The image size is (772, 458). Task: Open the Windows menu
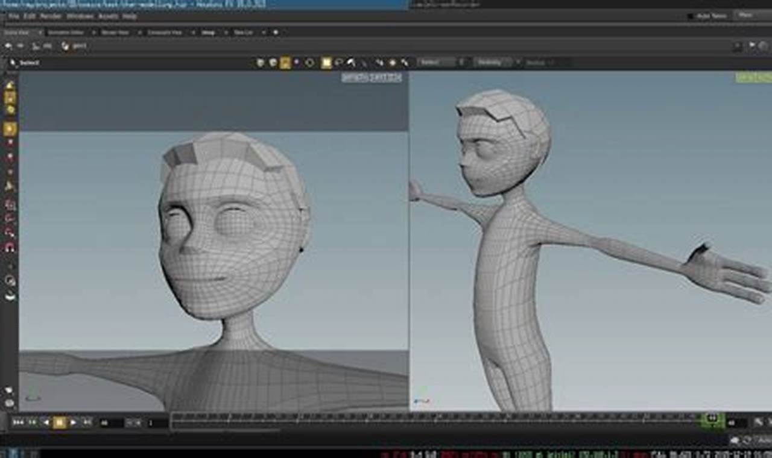80,16
